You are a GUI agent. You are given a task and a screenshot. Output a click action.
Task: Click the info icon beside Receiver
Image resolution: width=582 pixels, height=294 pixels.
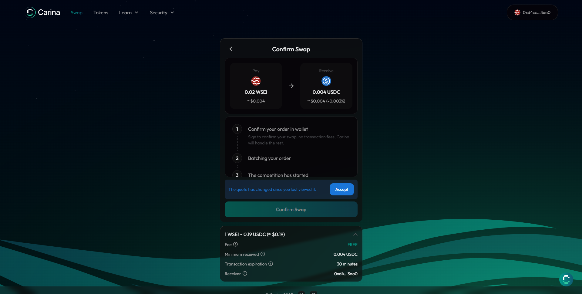click(245, 273)
